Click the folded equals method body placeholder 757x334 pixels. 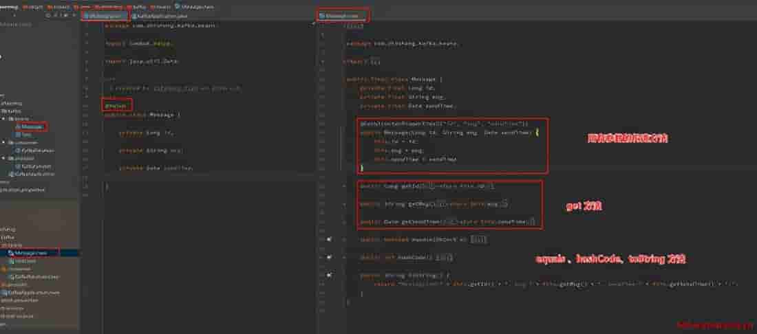point(478,239)
